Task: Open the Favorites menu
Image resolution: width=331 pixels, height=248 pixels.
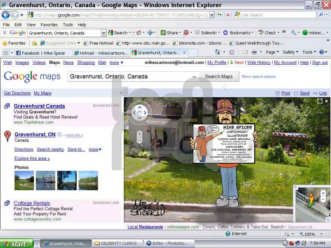Action: [49, 25]
